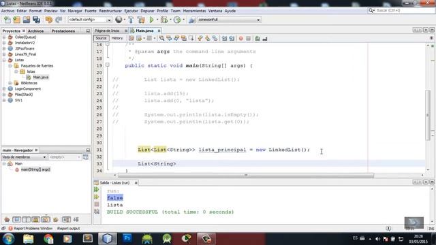Viewport: 436px width, 245px height.
Task: Click the New Project toolbar icon
Action: (16, 20)
